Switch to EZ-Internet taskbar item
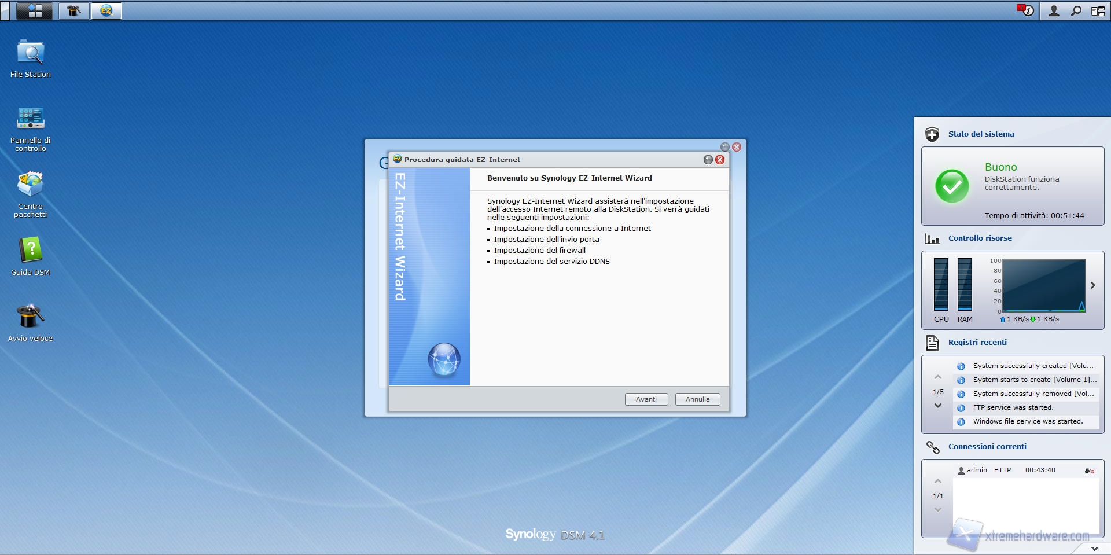 106,10
